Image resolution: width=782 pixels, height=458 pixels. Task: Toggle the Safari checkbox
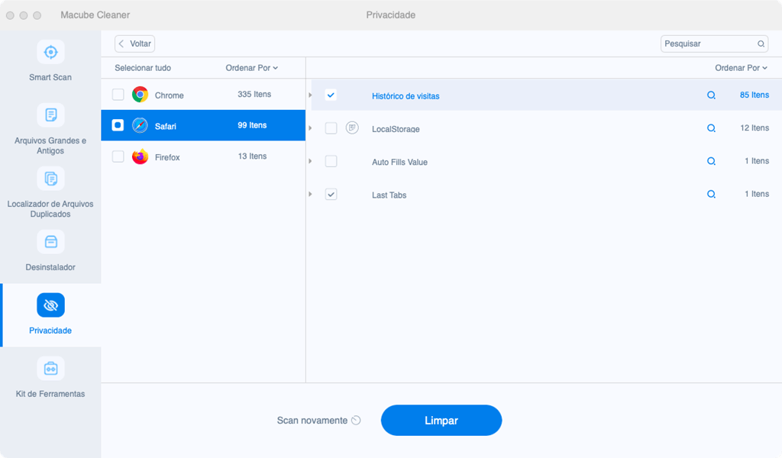point(118,125)
